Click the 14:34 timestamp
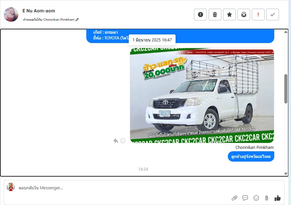Screen dimensions: 291x205 143,169
